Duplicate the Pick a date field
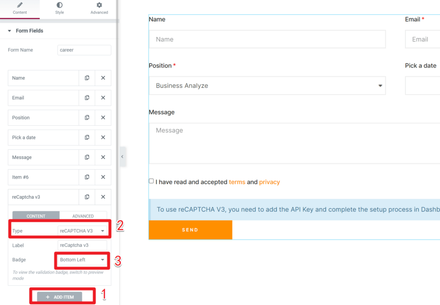The height and width of the screenshot is (305, 440). (87, 138)
